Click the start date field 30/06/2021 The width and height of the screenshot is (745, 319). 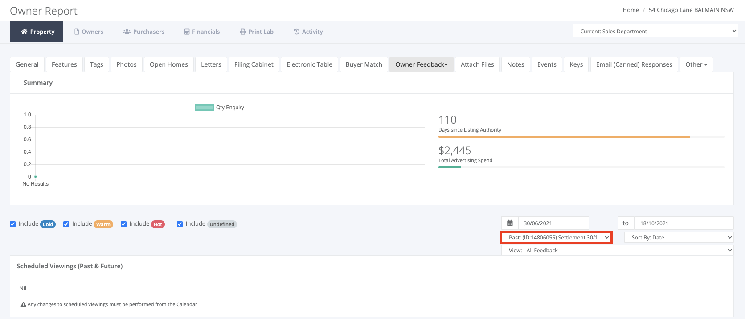(x=553, y=223)
